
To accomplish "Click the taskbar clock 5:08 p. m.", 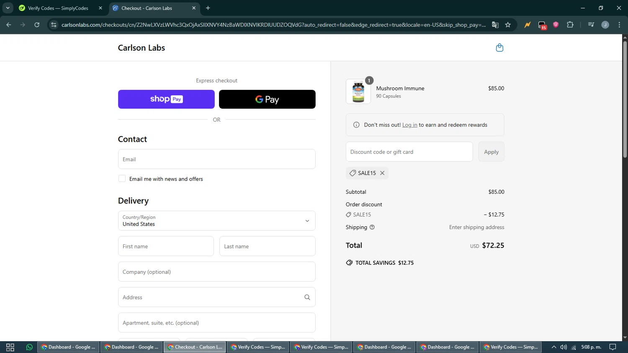I will tap(591, 347).
